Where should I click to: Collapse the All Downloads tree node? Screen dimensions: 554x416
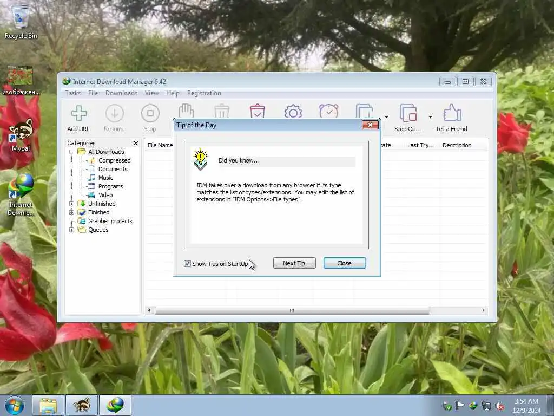click(72, 152)
